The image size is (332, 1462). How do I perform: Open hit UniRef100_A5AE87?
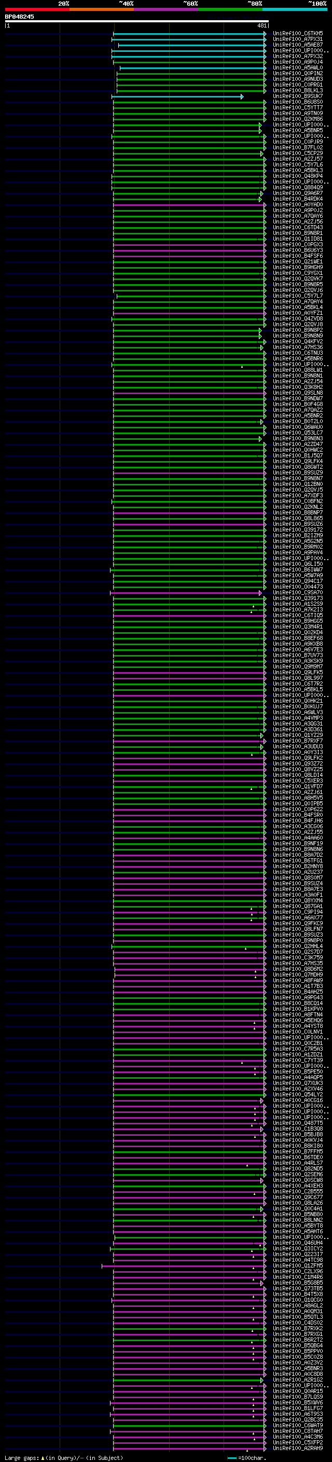[298, 45]
